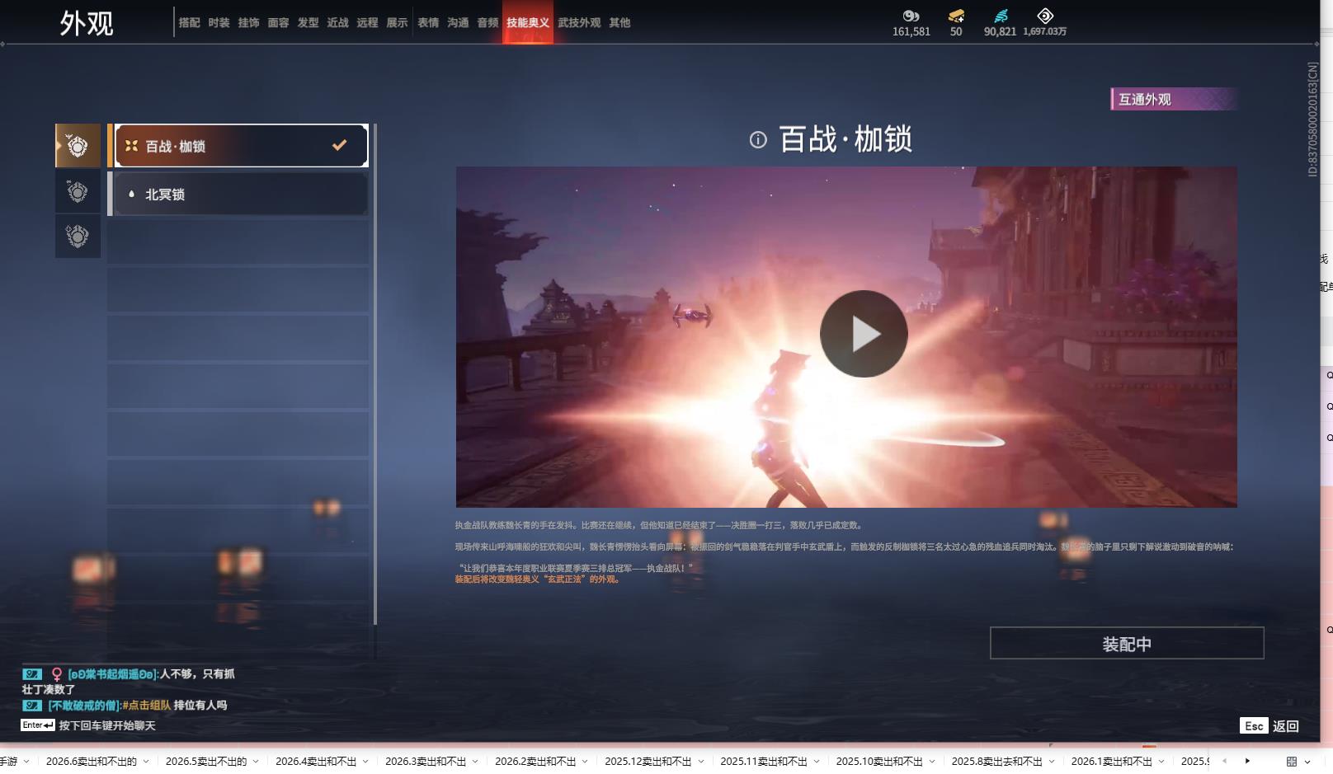Click the currency icon above 161,581
Viewport: 1333px width, 774px height.
pyautogui.click(x=911, y=16)
